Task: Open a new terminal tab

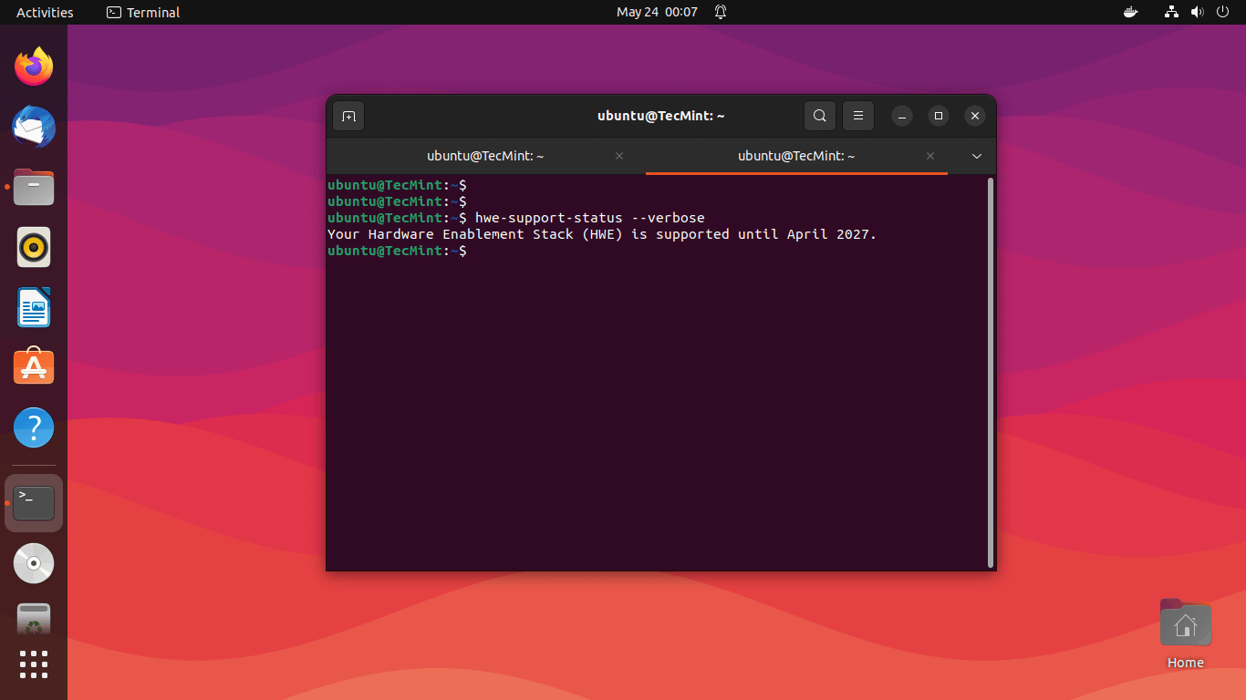Action: pyautogui.click(x=348, y=116)
